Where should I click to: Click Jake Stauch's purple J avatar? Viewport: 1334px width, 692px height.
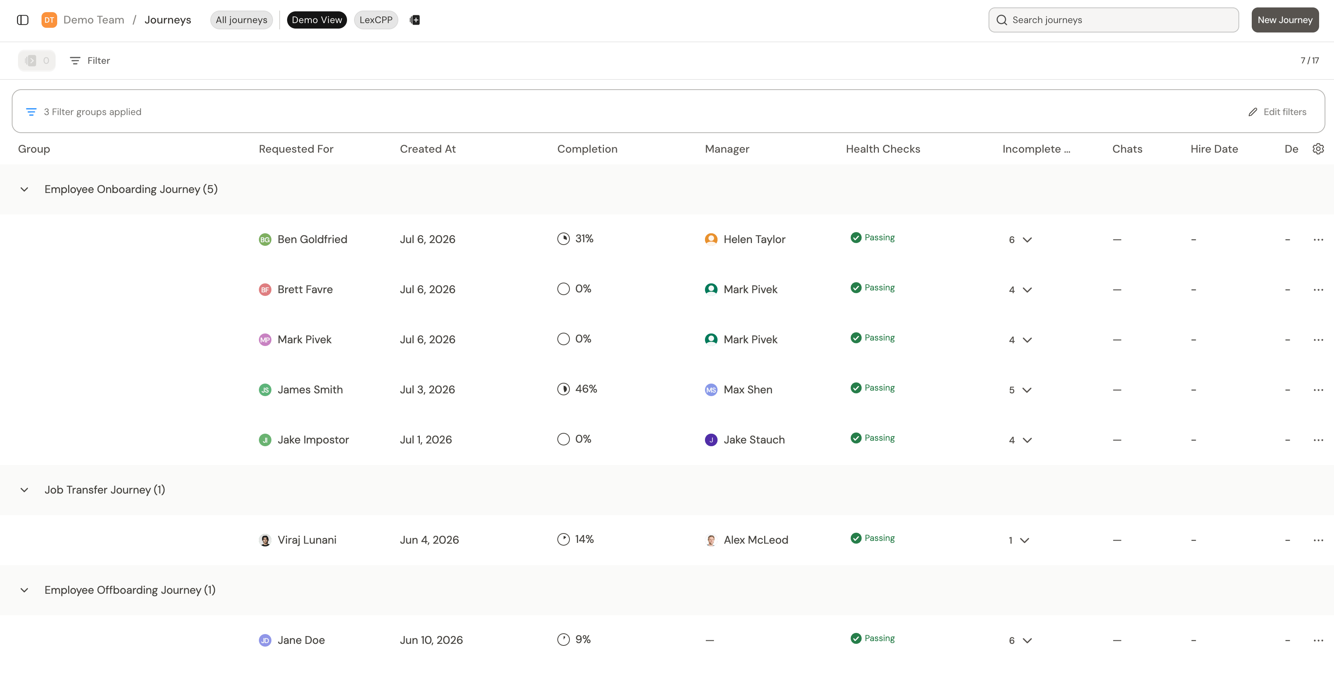click(711, 440)
